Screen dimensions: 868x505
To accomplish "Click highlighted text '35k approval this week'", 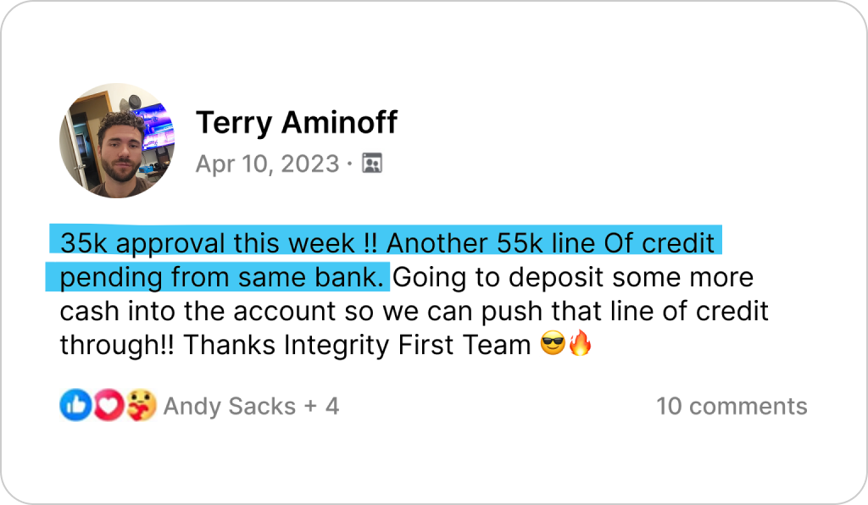I will pyautogui.click(x=208, y=243).
